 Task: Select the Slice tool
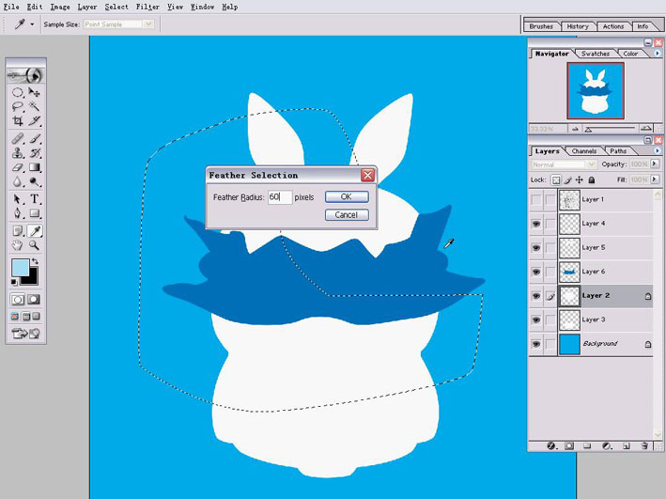click(34, 120)
